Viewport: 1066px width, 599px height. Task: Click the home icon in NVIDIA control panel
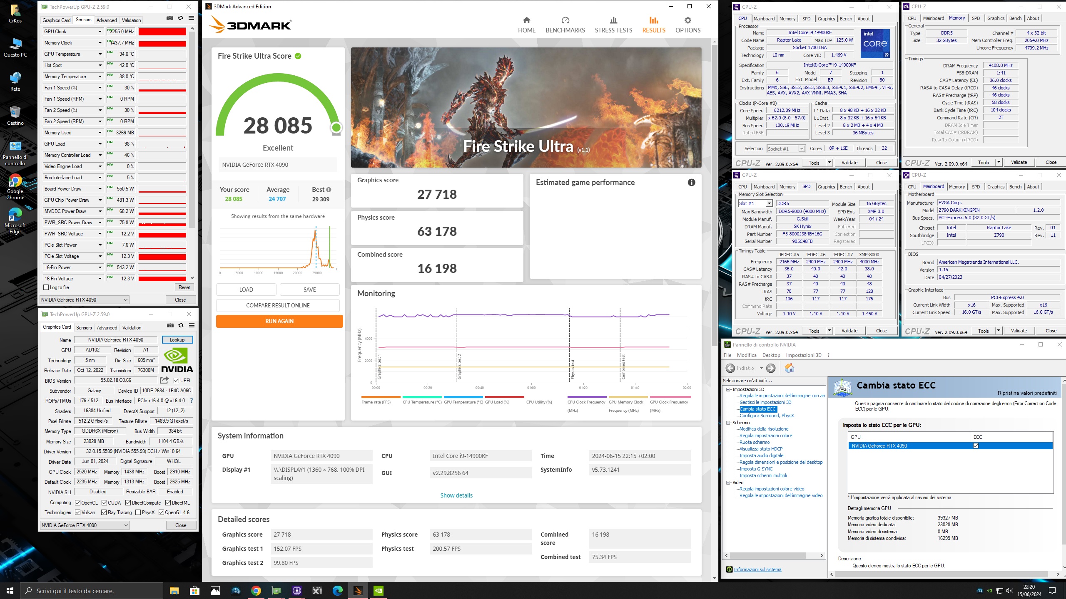[789, 368]
